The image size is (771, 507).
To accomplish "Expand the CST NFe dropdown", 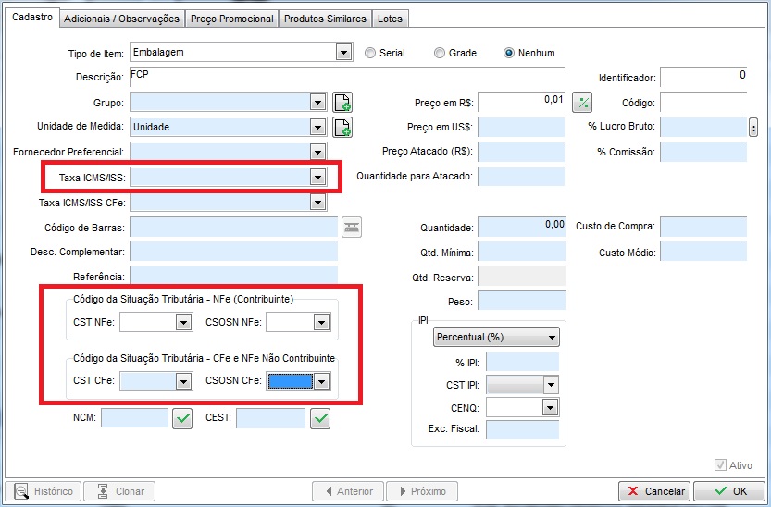I will point(182,323).
